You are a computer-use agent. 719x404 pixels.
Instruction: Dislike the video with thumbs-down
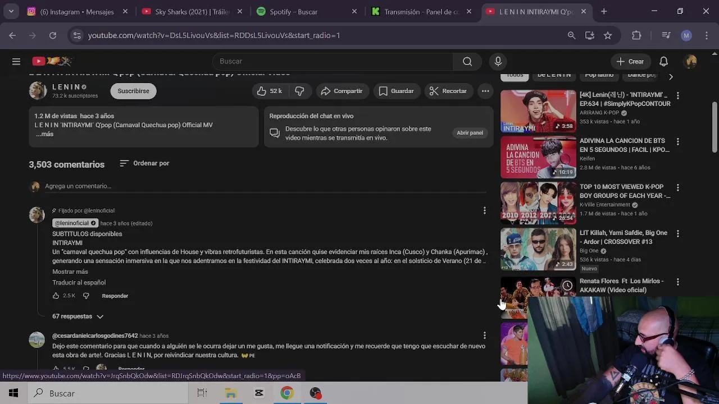coord(299,91)
